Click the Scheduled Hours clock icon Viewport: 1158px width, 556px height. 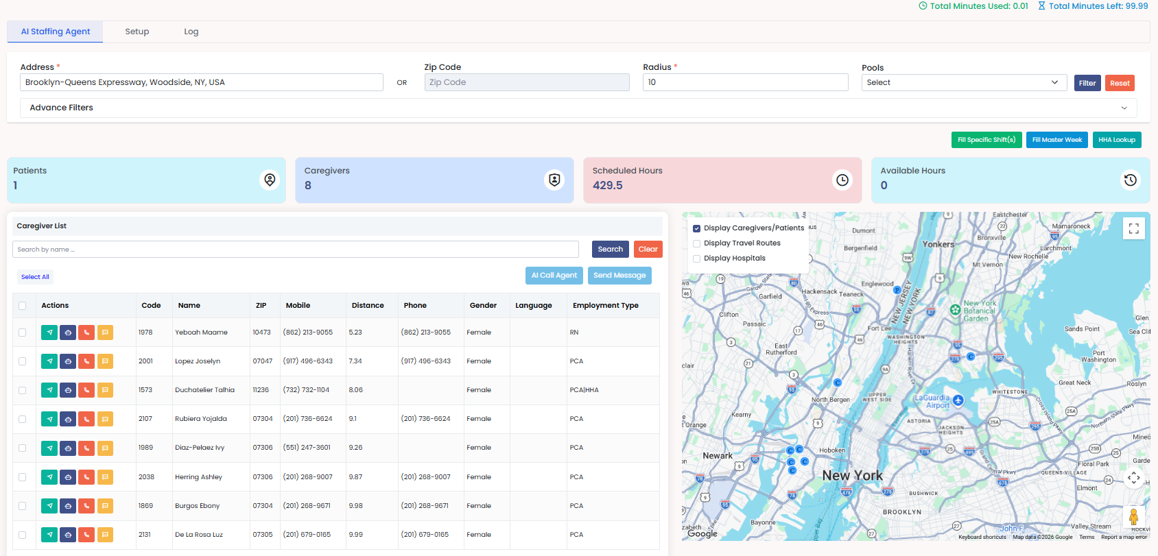point(842,180)
